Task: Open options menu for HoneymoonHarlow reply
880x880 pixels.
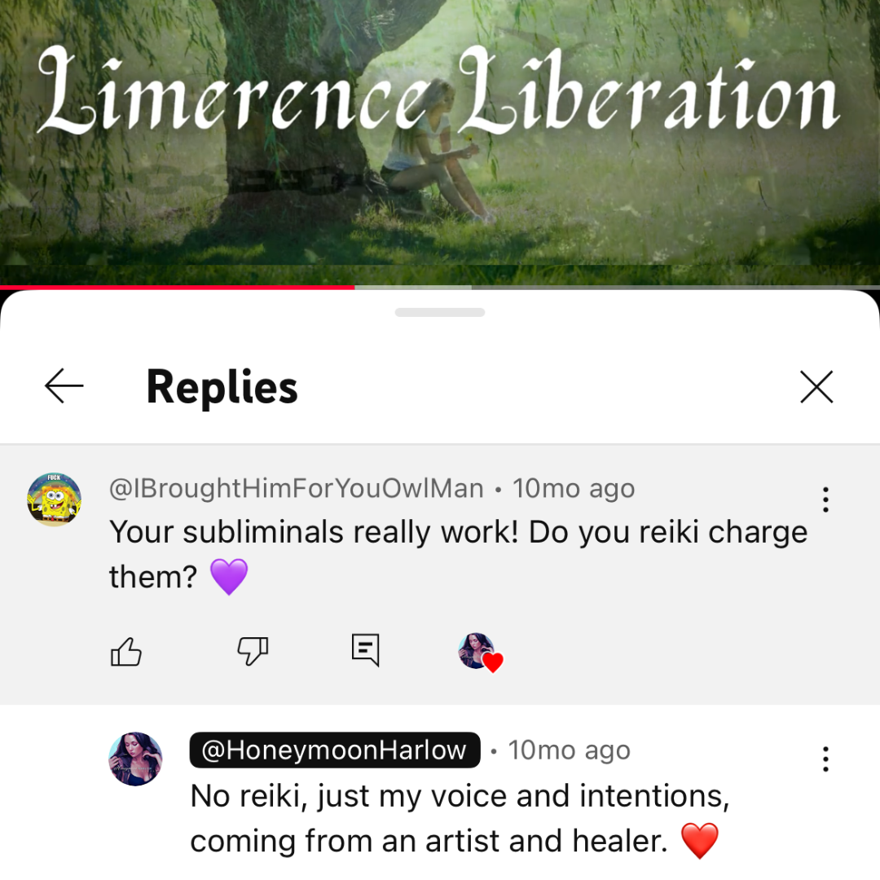Action: (825, 759)
